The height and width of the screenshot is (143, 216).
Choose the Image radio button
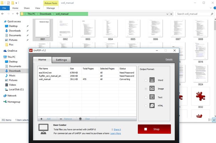point(146,89)
